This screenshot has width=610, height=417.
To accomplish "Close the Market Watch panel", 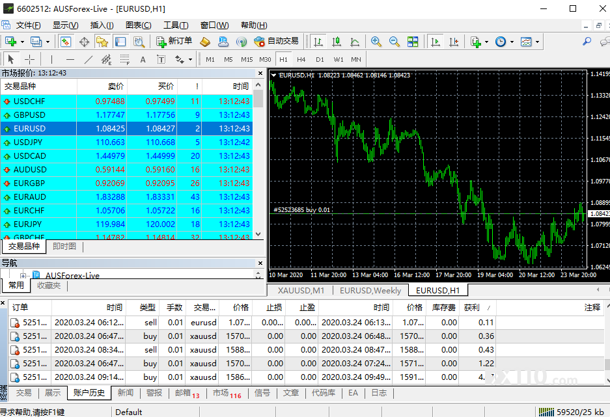I will 260,73.
